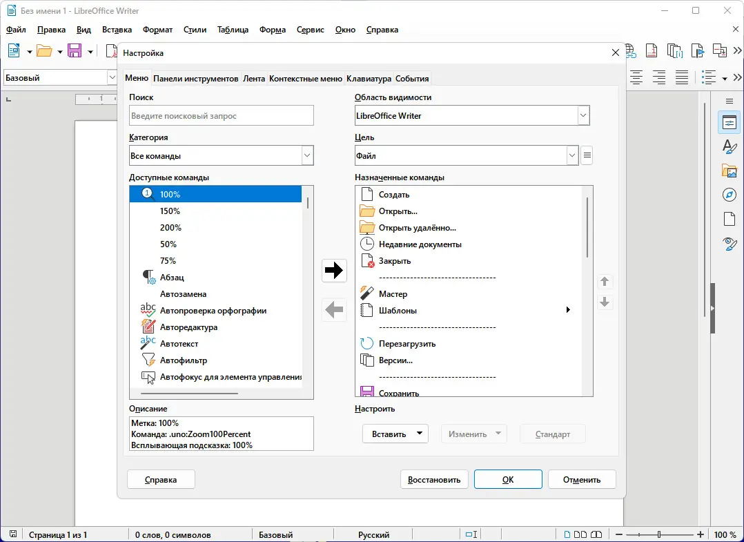Open the sidebar Style Inspector icon
Image resolution: width=744 pixels, height=542 pixels.
[x=730, y=244]
